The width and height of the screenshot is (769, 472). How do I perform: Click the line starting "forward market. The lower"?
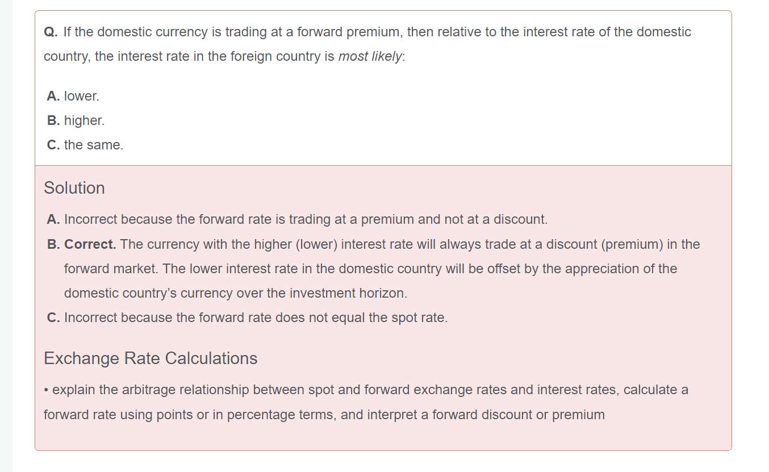pos(370,269)
